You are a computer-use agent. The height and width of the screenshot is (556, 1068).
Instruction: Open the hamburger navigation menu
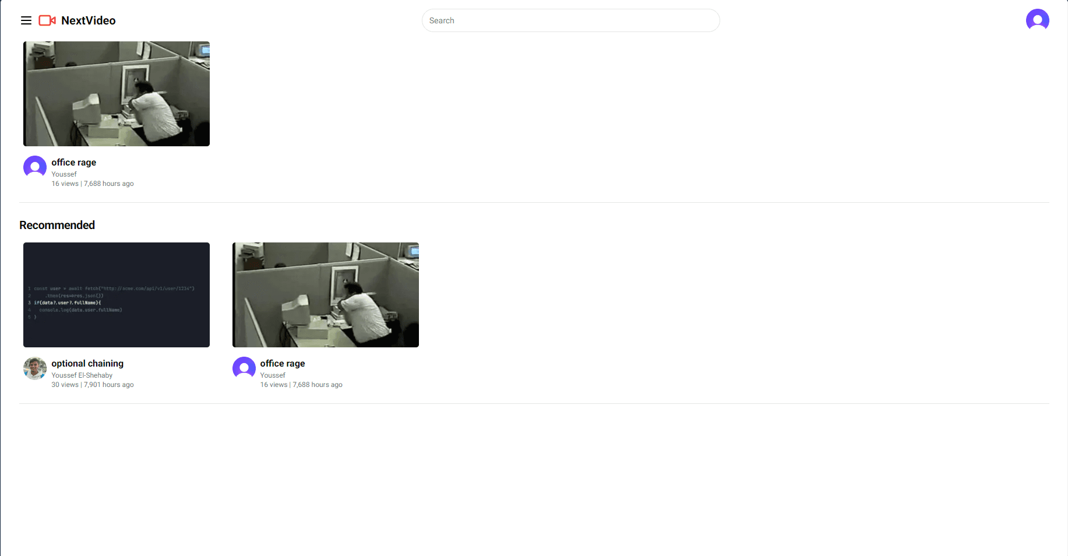(26, 20)
